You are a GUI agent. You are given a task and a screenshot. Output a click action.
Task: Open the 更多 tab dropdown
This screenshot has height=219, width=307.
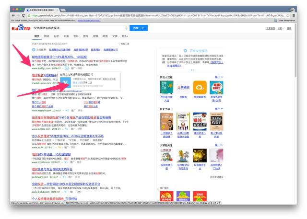tap(125, 36)
